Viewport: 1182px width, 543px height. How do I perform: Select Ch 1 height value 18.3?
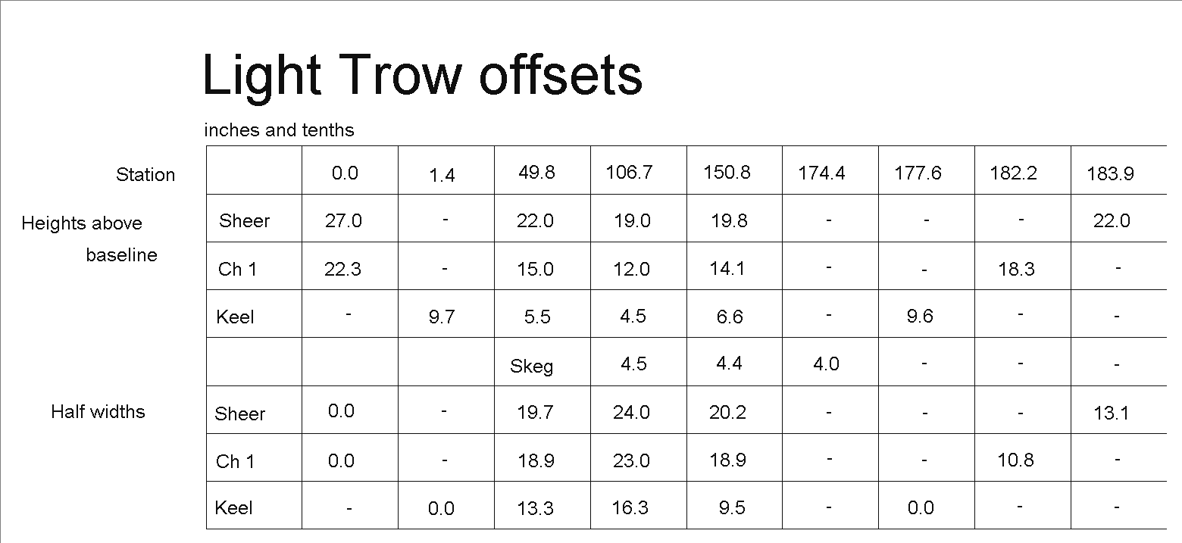click(1016, 269)
